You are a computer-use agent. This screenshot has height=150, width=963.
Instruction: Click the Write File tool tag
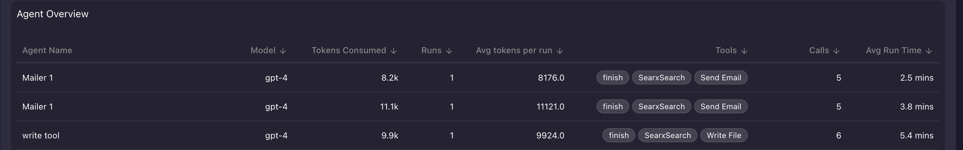click(x=723, y=136)
